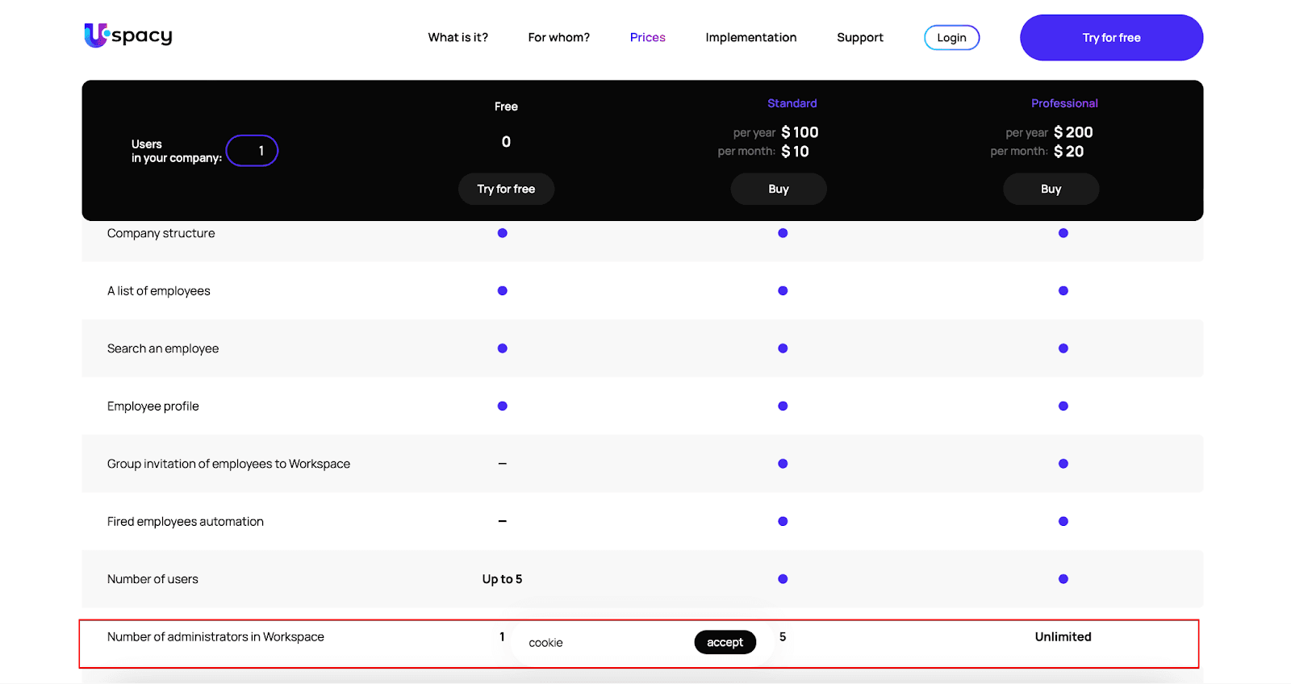This screenshot has width=1291, height=684.
Task: Click the Standard plan title
Action: pos(792,103)
